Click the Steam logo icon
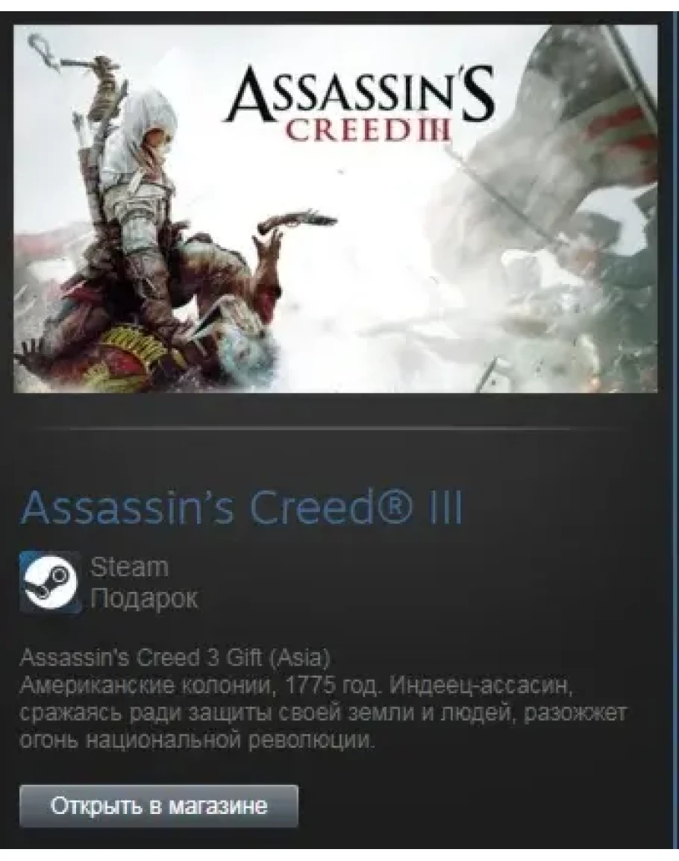Screen dimensions: 679x861 coord(49,582)
